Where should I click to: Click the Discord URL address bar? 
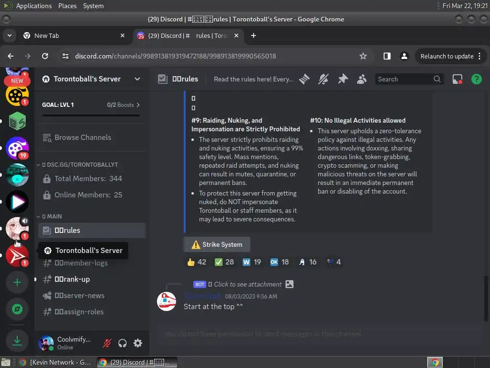175,56
